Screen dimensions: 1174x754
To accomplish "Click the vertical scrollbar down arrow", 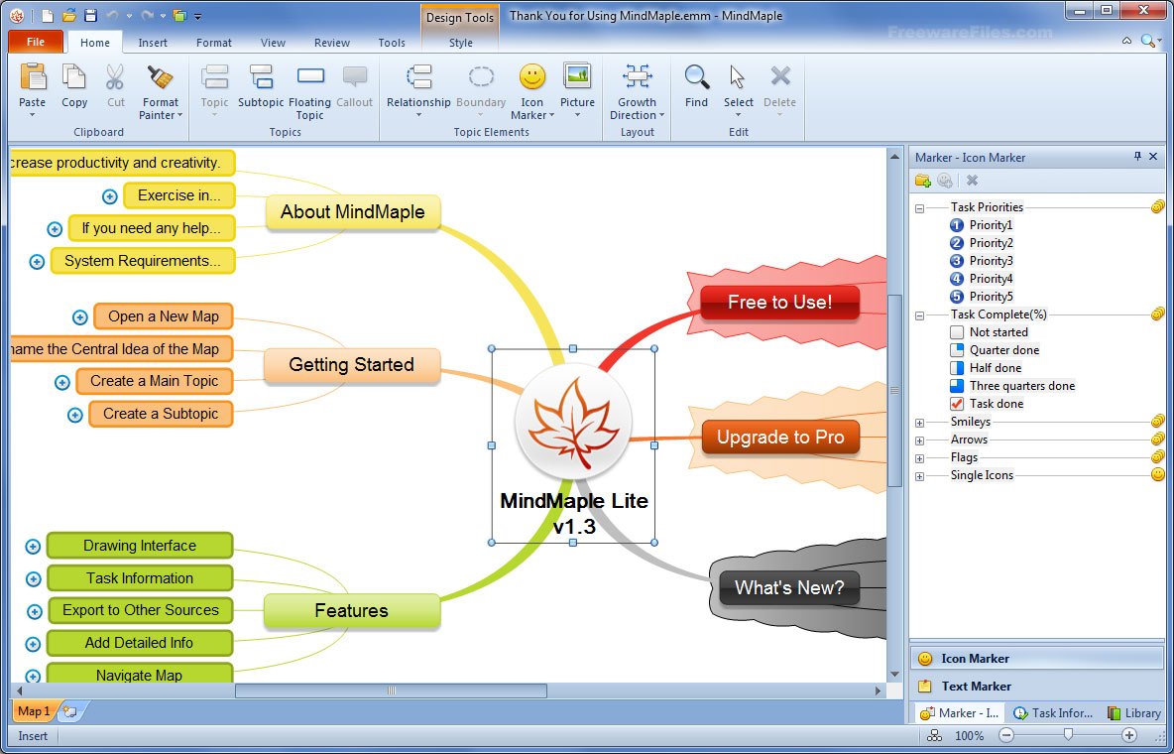I will tap(894, 675).
